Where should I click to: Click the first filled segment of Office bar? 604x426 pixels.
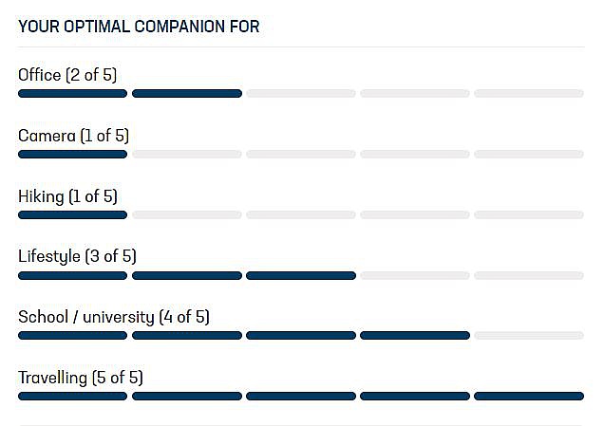[x=72, y=94]
